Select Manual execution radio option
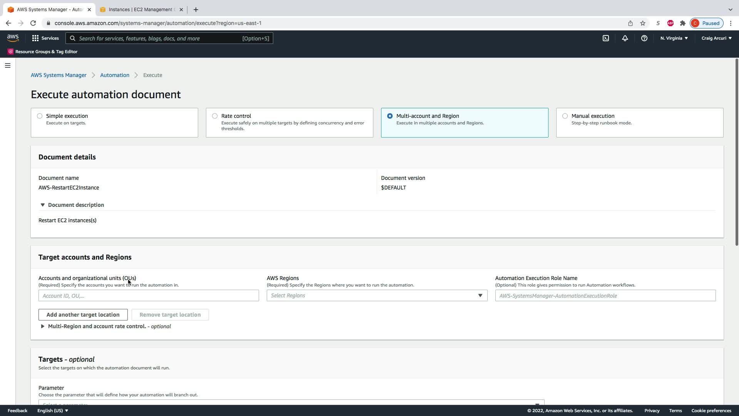The height and width of the screenshot is (416, 739). (565, 116)
